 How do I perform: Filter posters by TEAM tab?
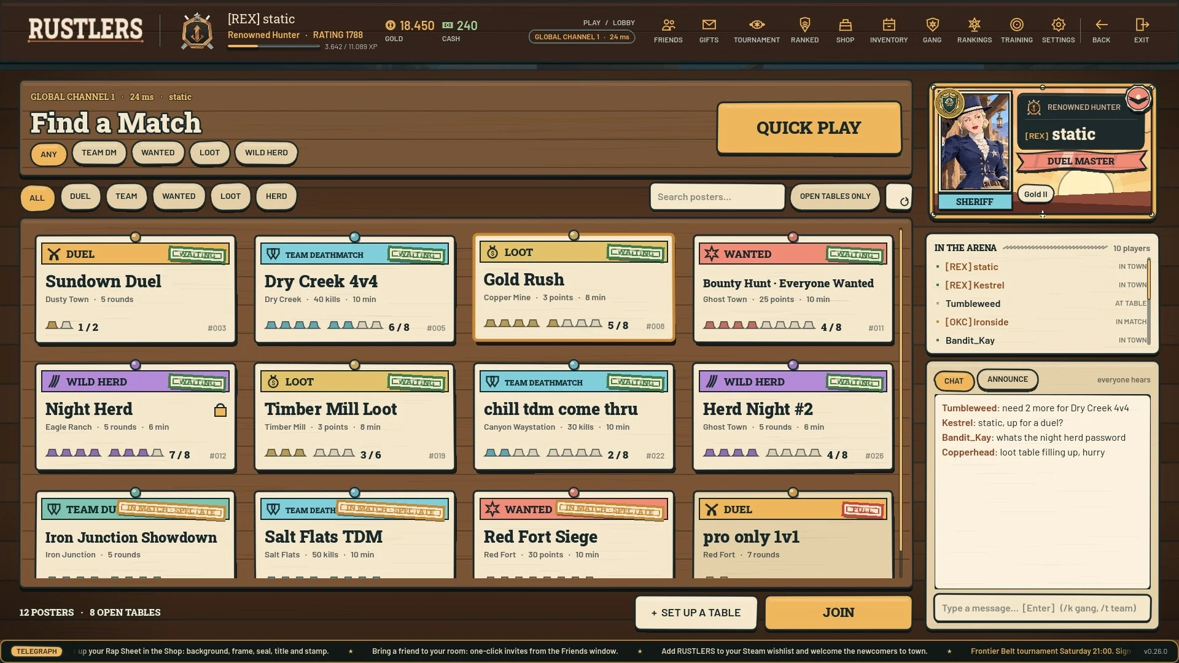point(126,196)
